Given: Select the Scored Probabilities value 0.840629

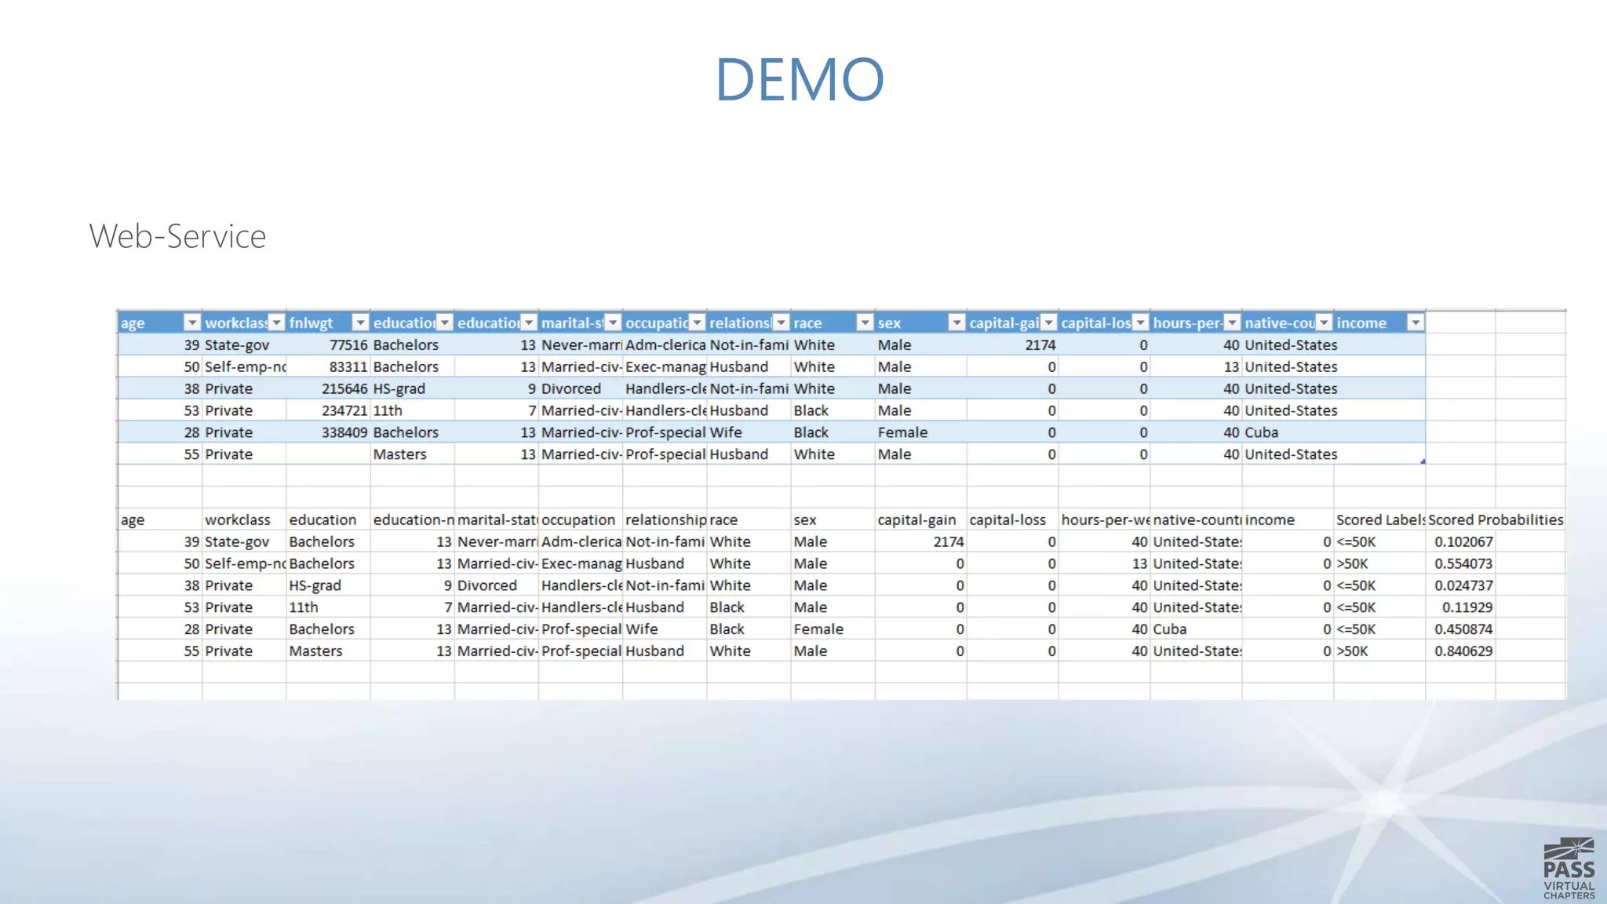Looking at the screenshot, I should coord(1460,651).
